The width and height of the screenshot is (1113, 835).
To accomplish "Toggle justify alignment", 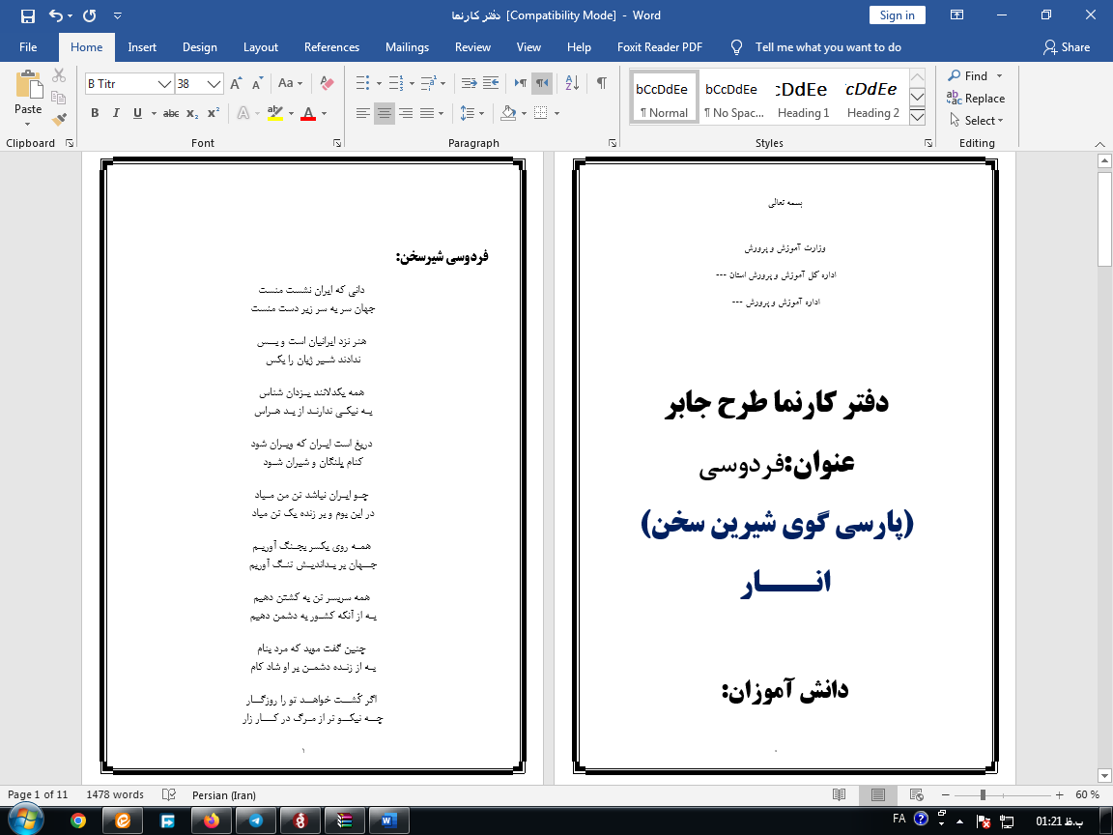I will click(426, 113).
